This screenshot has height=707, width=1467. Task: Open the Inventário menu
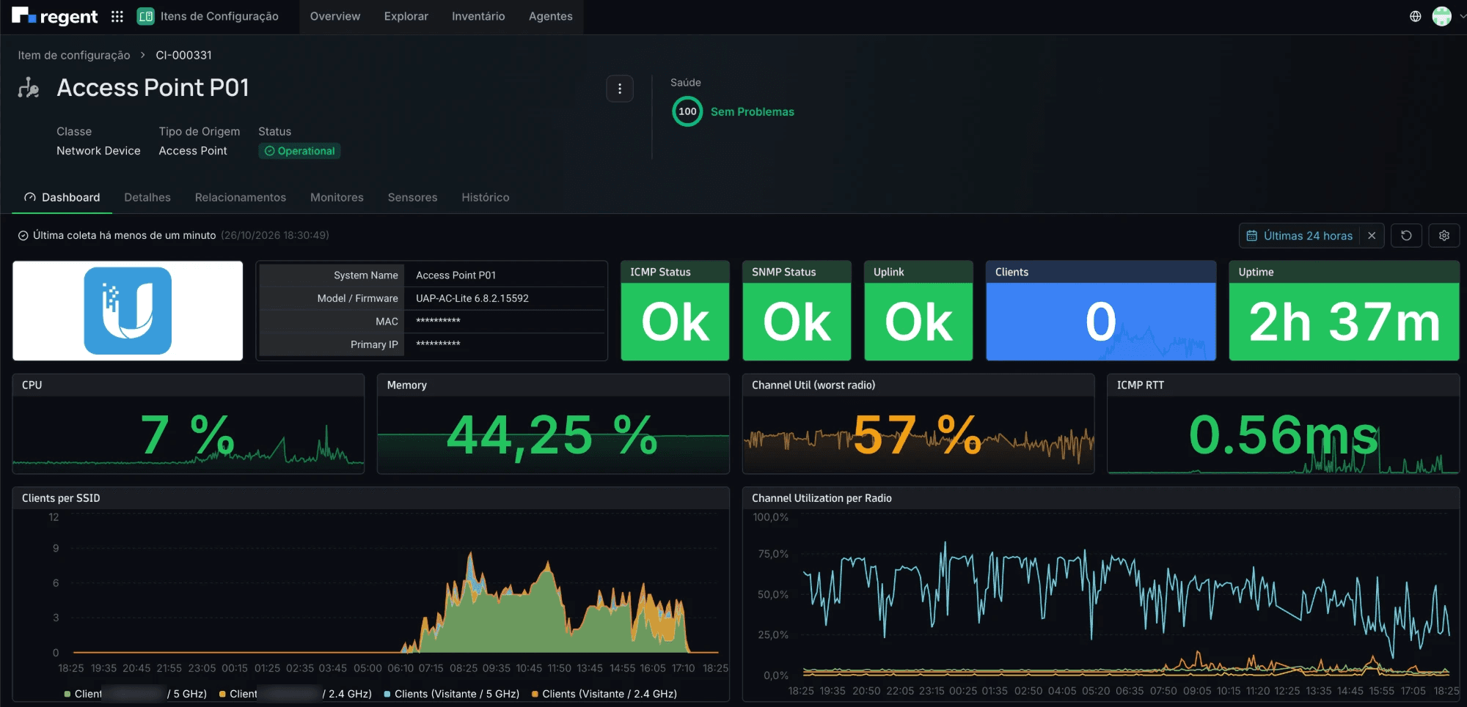click(x=478, y=16)
